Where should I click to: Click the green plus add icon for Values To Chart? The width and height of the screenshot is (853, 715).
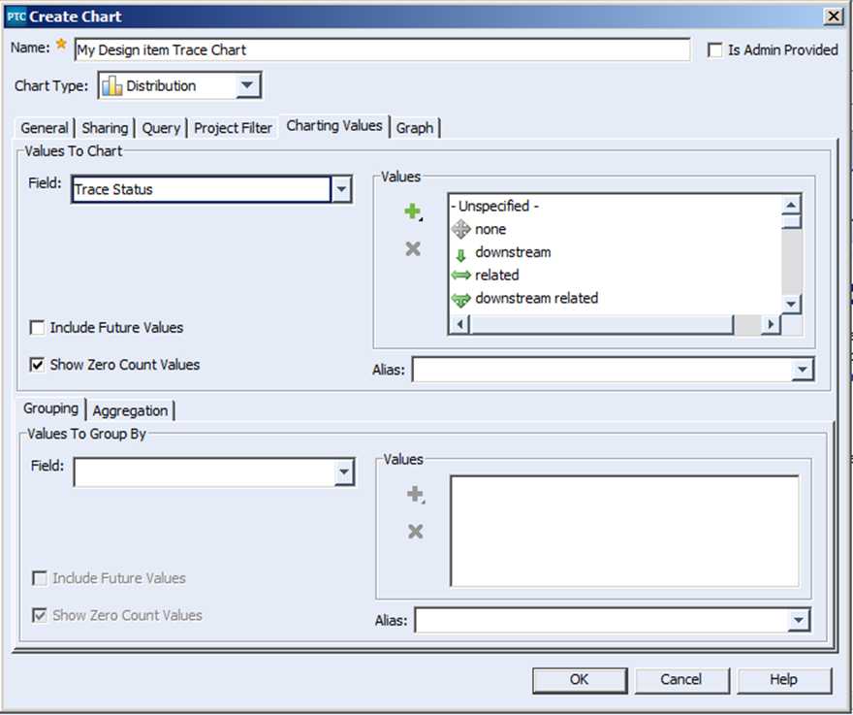413,211
